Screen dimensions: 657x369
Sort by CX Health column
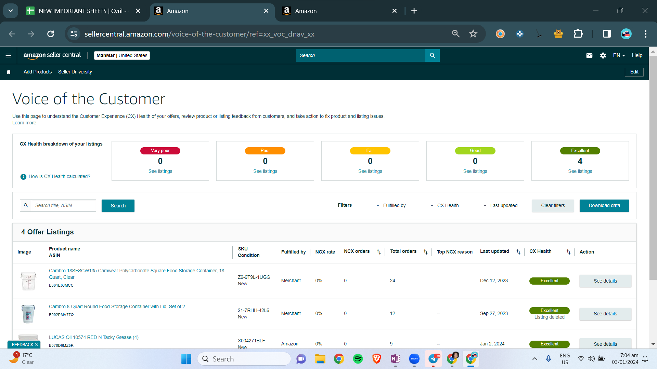pos(568,252)
